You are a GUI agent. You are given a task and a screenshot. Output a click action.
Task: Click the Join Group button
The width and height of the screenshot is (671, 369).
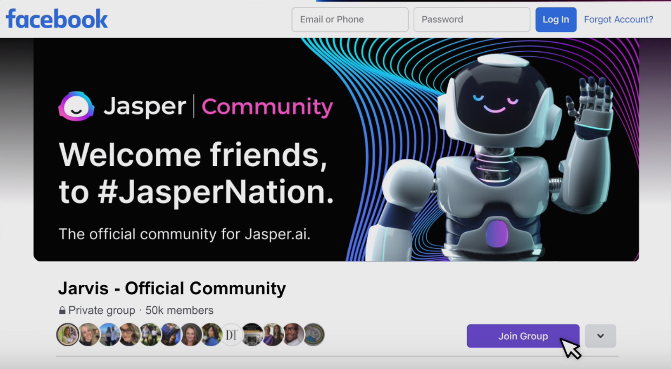[523, 336]
